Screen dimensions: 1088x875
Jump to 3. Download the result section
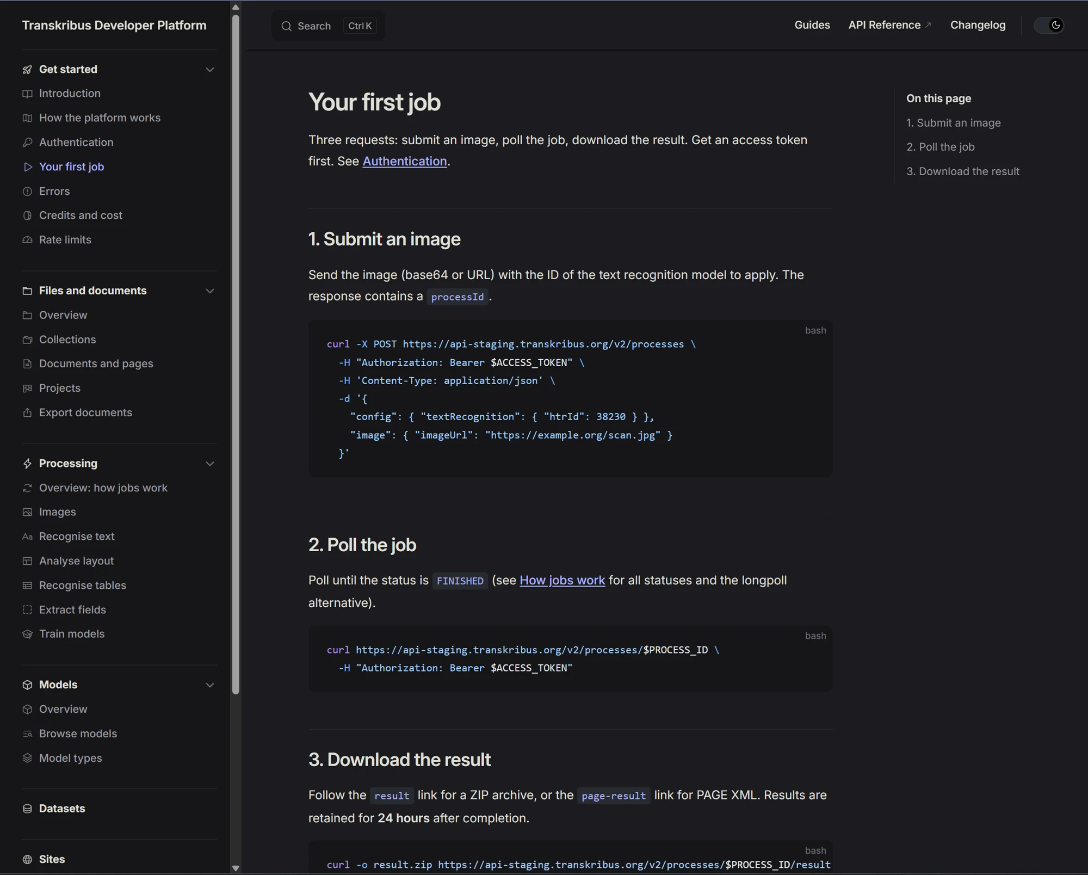pos(962,171)
